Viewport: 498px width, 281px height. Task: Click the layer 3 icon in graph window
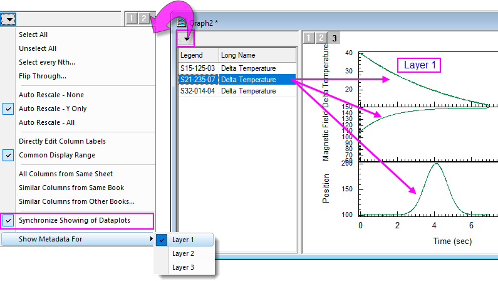pyautogui.click(x=334, y=38)
